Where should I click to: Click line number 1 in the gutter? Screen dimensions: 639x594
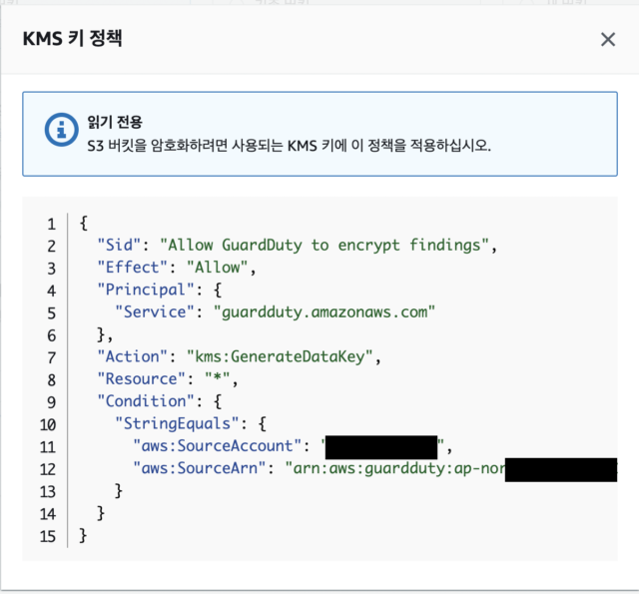(51, 224)
